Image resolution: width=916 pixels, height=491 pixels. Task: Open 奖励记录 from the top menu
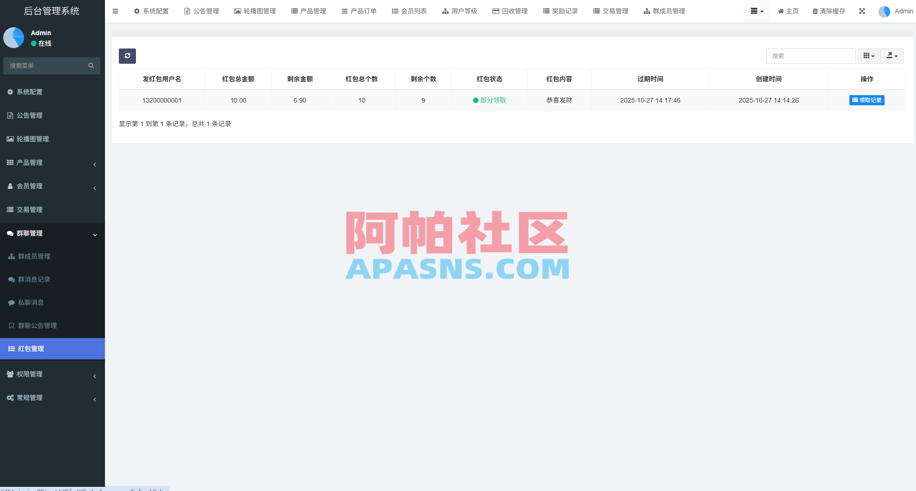[x=560, y=11]
